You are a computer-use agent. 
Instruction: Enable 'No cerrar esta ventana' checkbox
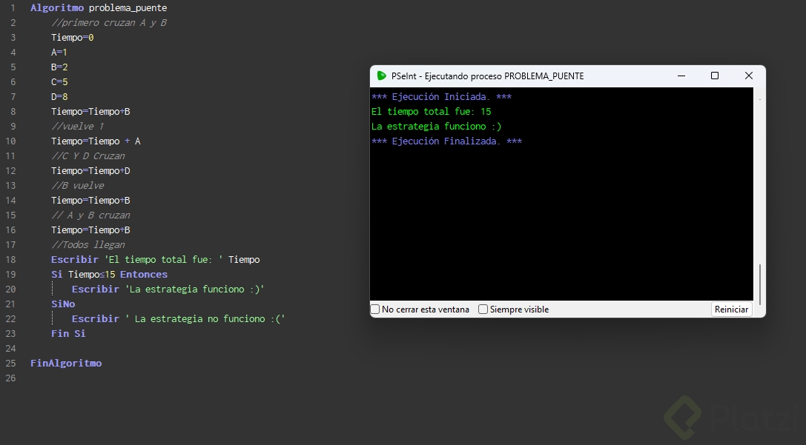tap(375, 310)
